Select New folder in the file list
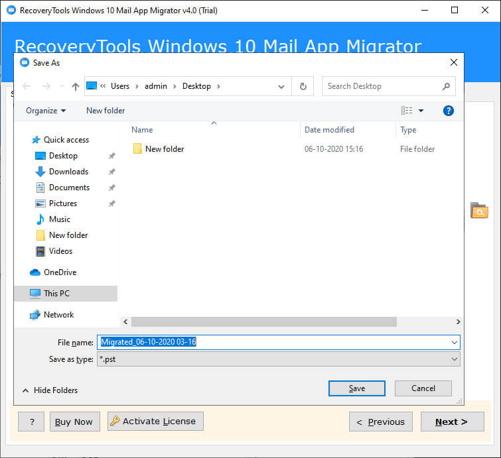 (x=165, y=149)
